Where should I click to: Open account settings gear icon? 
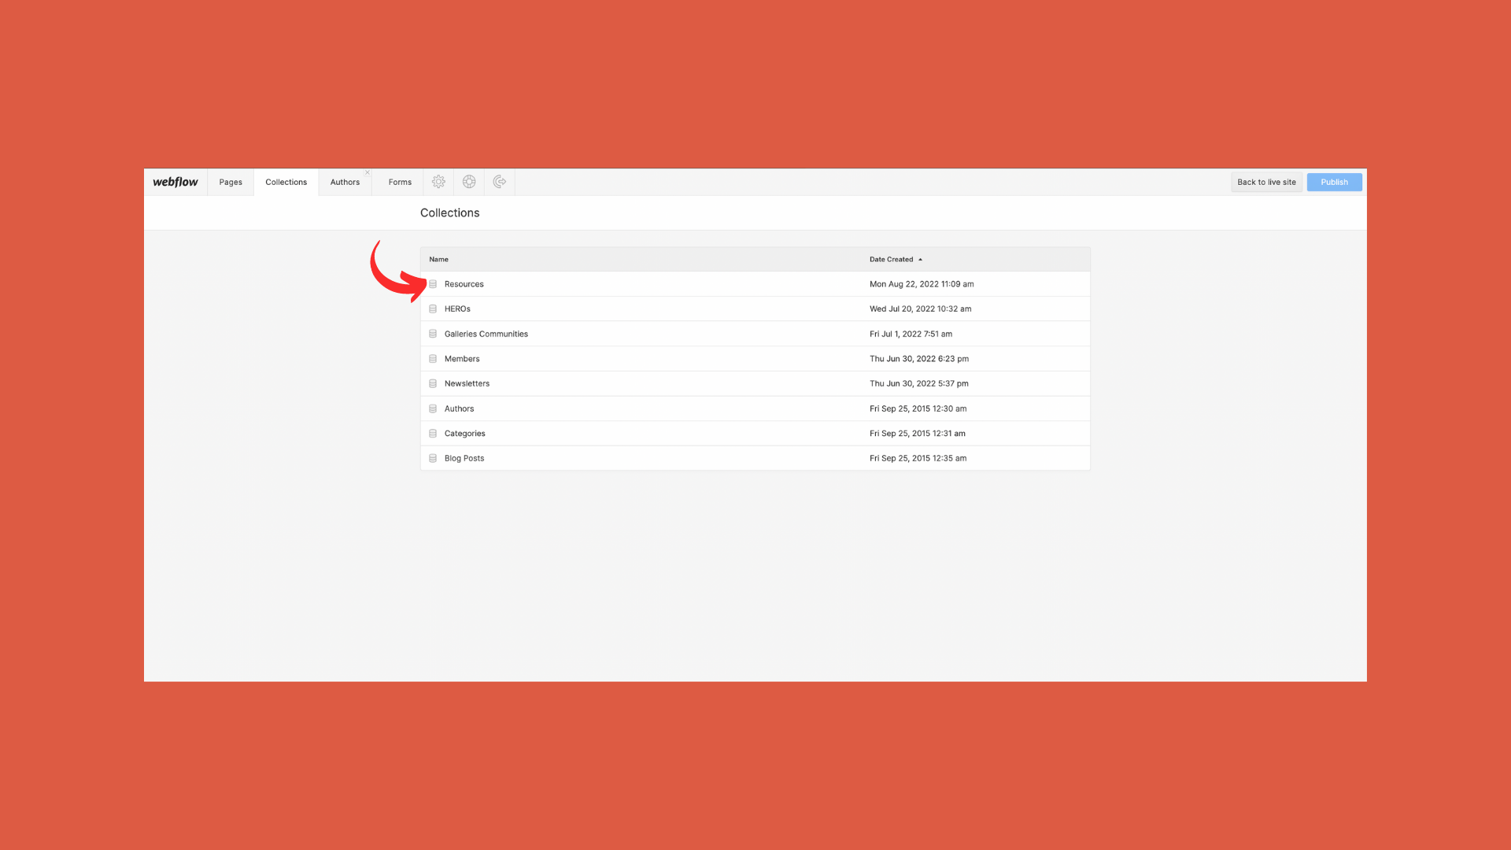pyautogui.click(x=438, y=182)
